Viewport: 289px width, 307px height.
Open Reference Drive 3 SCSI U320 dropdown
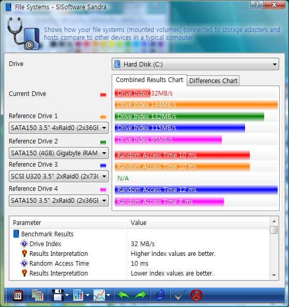click(58, 176)
